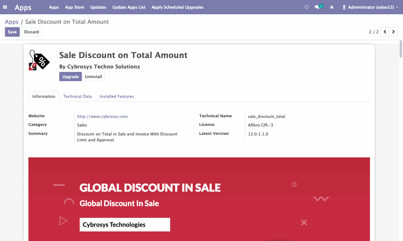This screenshot has width=403, height=241.
Task: Open the cybrosys.com website link
Action: 103,116
